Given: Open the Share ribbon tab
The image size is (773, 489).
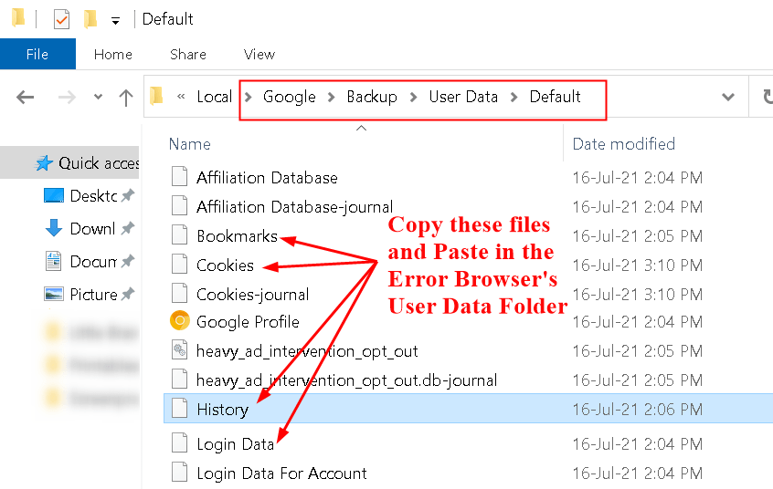Looking at the screenshot, I should tap(188, 55).
